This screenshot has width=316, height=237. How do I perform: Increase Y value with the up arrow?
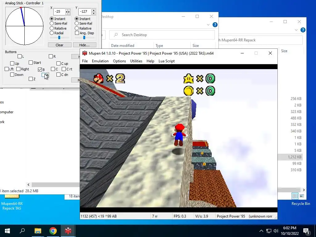[x=94, y=10]
